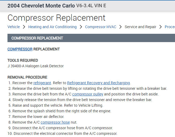Image resolution: width=175 pixels, height=137 pixels.
Task: Click the J 39400-A Halogen Leak Detector text
Action: click(x=36, y=66)
